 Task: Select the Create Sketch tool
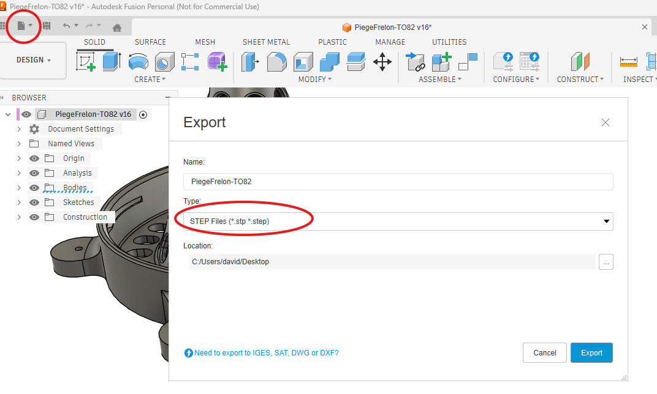click(x=86, y=61)
